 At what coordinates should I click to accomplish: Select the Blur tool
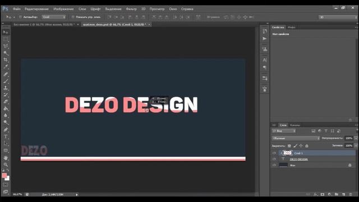point(6,116)
